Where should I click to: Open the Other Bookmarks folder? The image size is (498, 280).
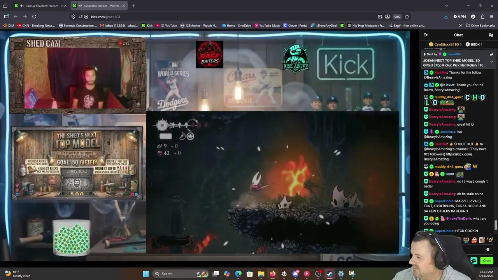[x=480, y=26]
